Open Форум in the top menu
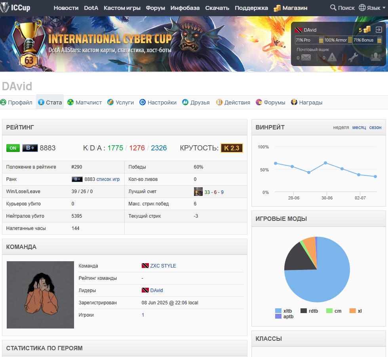The height and width of the screenshot is (357, 388). tap(155, 8)
